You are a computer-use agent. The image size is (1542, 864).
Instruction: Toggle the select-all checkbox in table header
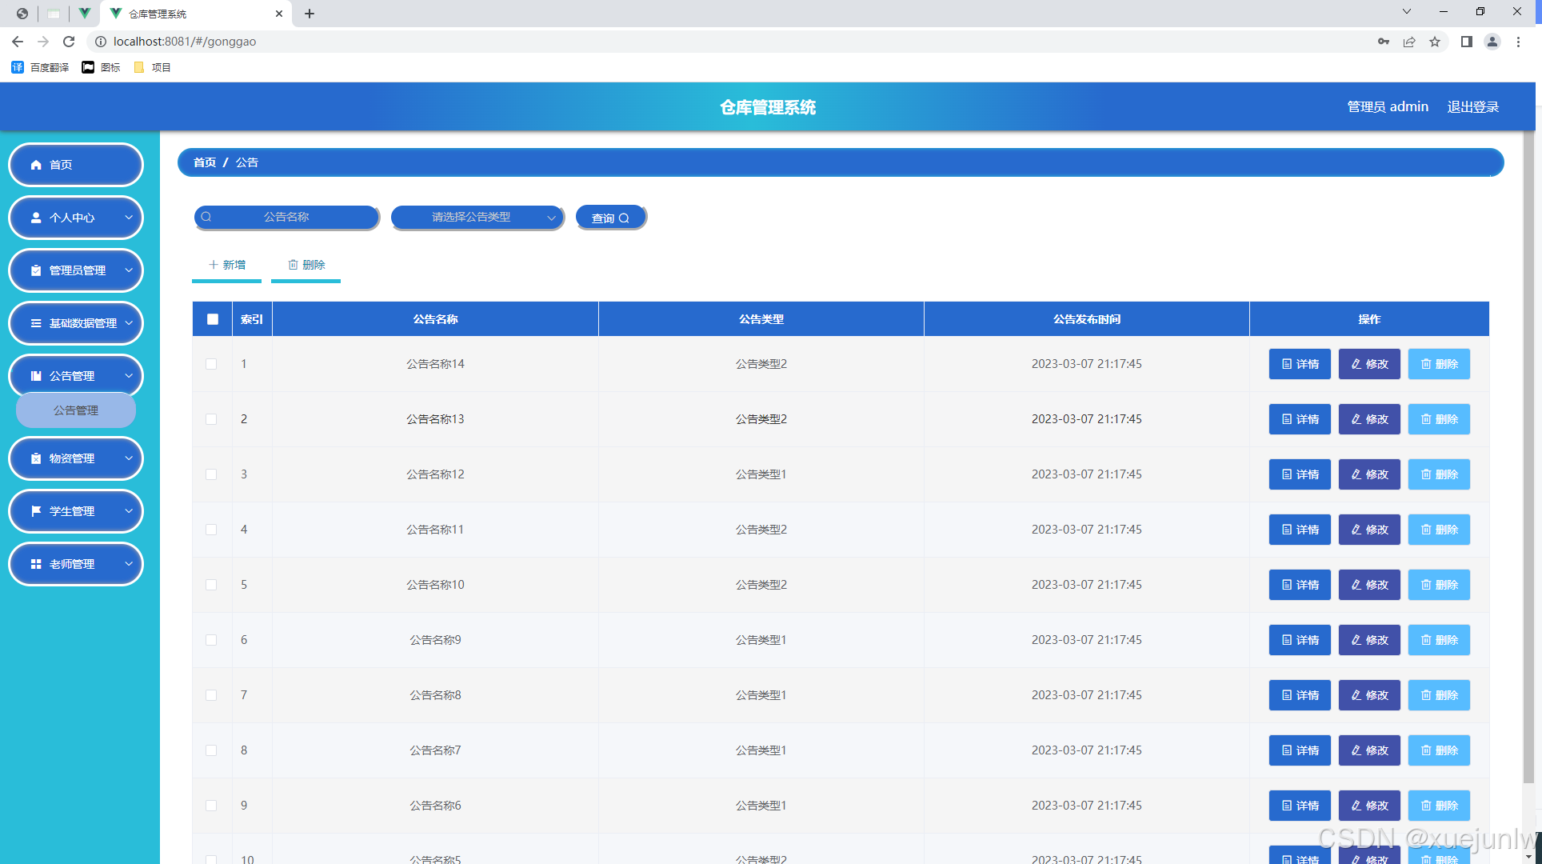pyautogui.click(x=213, y=319)
